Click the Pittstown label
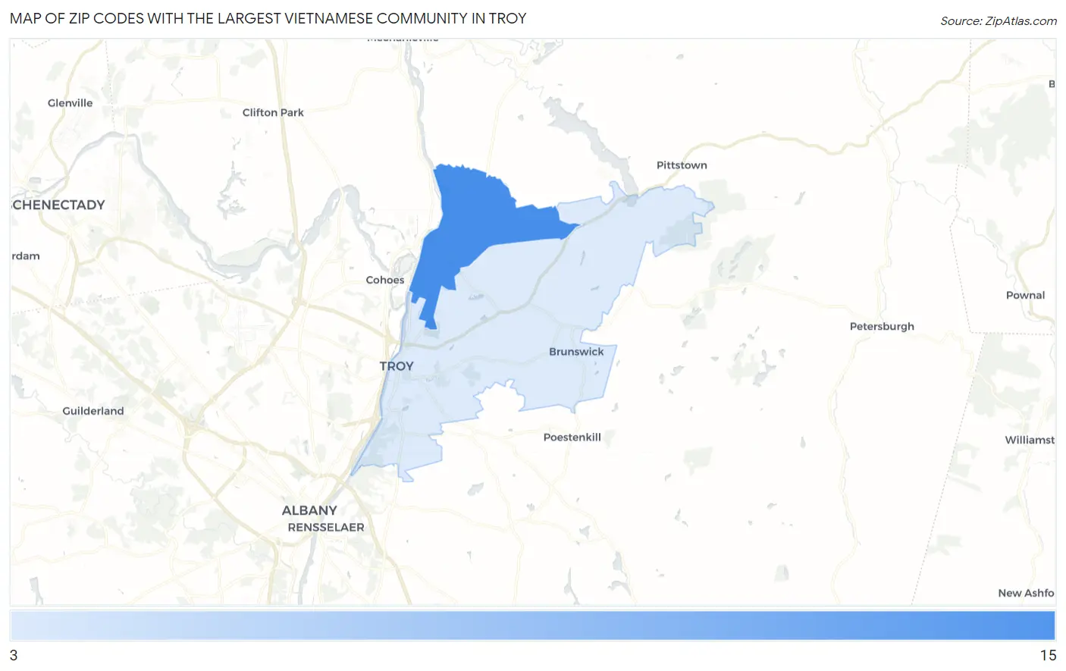Screen dimensions: 1066x671 pyautogui.click(x=682, y=165)
